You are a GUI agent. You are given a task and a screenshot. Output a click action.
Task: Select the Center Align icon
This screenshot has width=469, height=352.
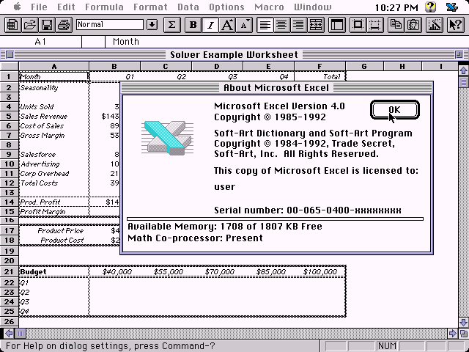[x=281, y=25]
